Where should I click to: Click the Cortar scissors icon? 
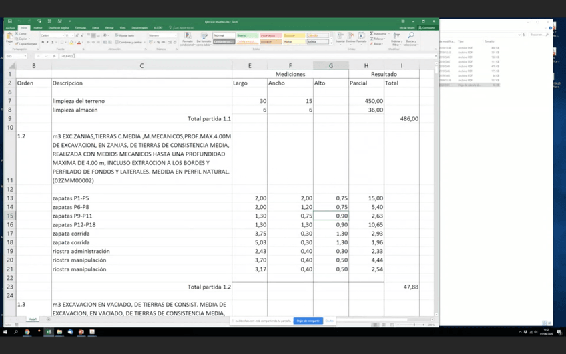[17, 33]
